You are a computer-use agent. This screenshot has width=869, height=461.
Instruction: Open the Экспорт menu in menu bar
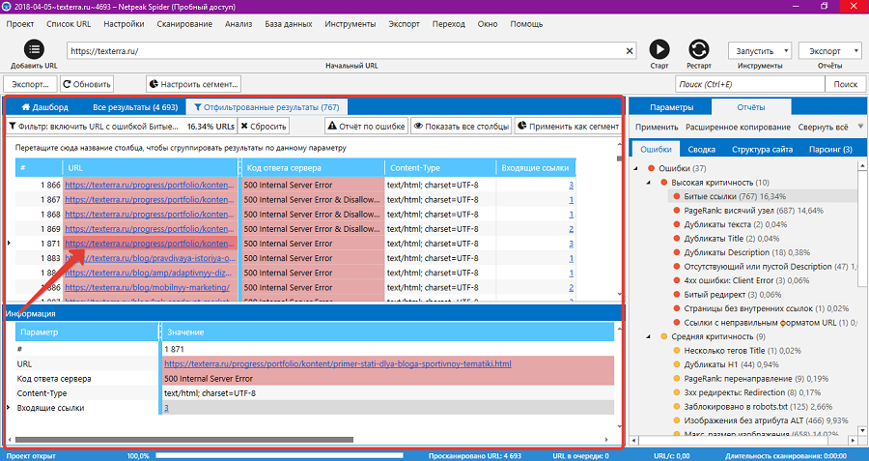tap(404, 24)
